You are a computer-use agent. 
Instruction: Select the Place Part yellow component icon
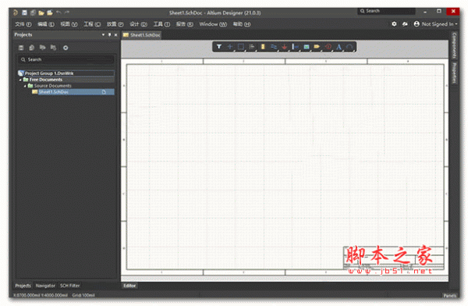click(x=263, y=47)
